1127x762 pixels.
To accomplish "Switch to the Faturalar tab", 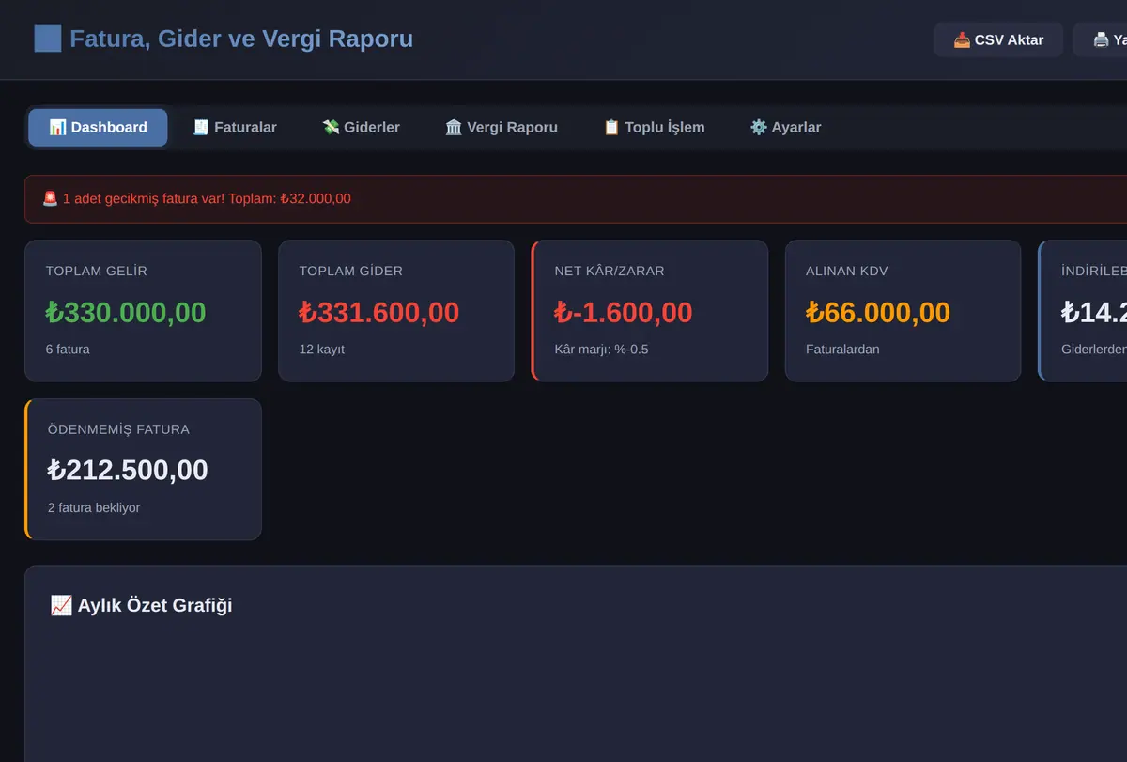I will 235,128.
